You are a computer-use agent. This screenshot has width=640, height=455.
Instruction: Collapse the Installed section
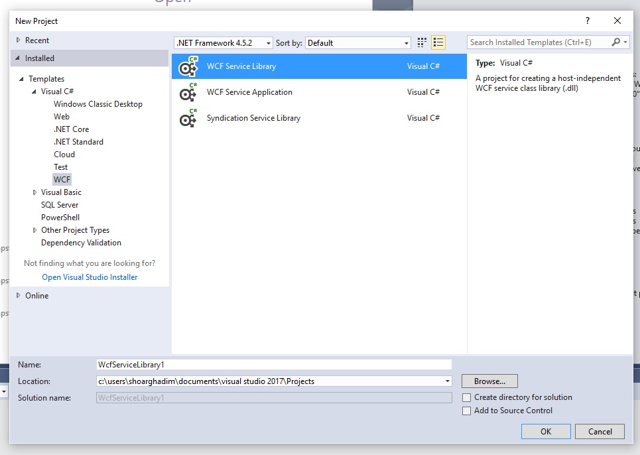17,58
